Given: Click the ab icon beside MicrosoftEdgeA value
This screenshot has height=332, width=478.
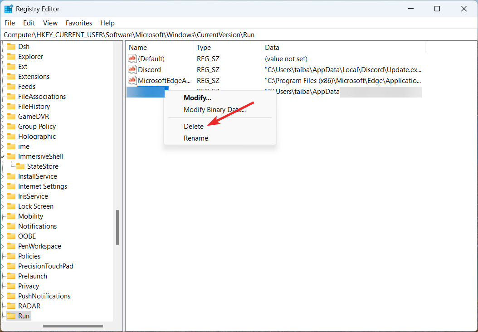Looking at the screenshot, I should [132, 80].
